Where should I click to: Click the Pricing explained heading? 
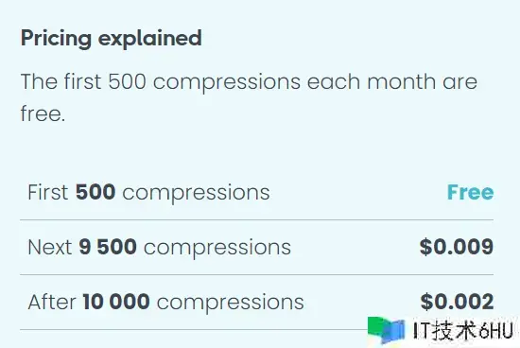(x=112, y=39)
